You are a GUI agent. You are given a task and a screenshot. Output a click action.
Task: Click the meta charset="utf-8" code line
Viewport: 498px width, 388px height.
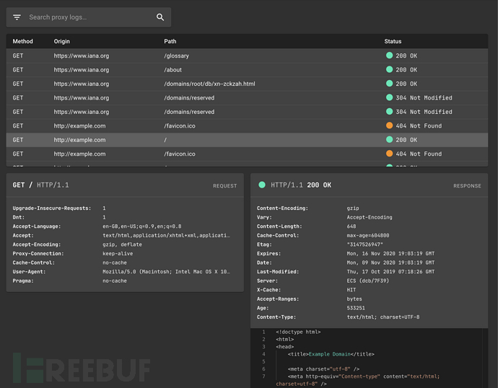(x=323, y=369)
